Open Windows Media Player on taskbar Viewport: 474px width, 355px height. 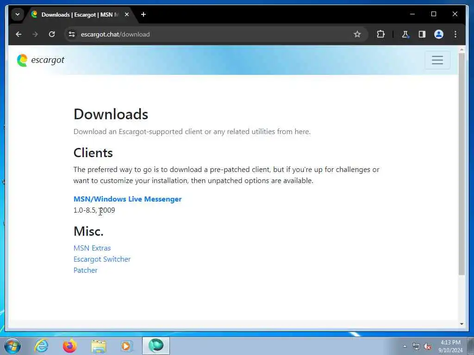pos(127,346)
